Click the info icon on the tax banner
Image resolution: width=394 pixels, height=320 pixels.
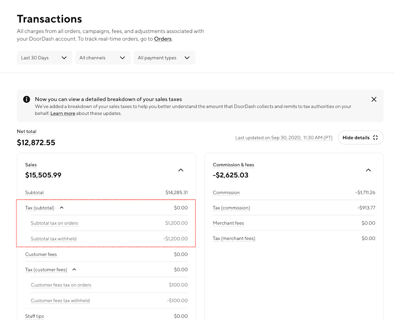tap(27, 99)
